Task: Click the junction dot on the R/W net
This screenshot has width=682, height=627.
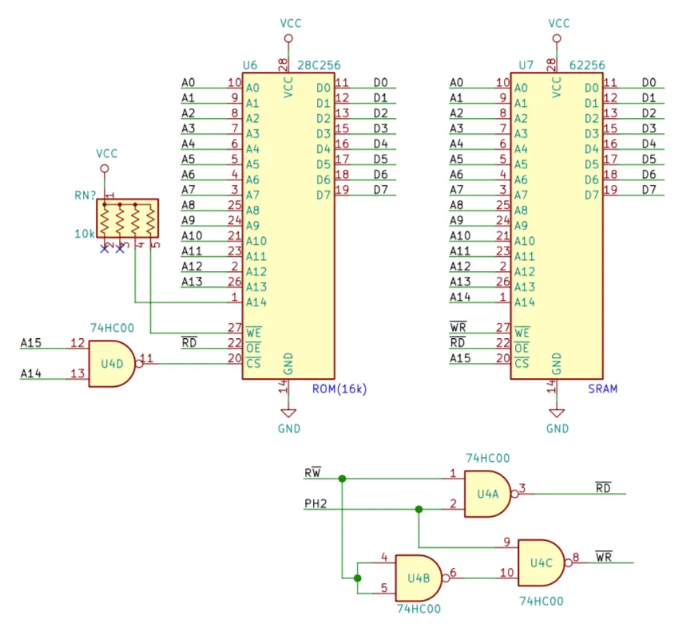Action: click(343, 479)
